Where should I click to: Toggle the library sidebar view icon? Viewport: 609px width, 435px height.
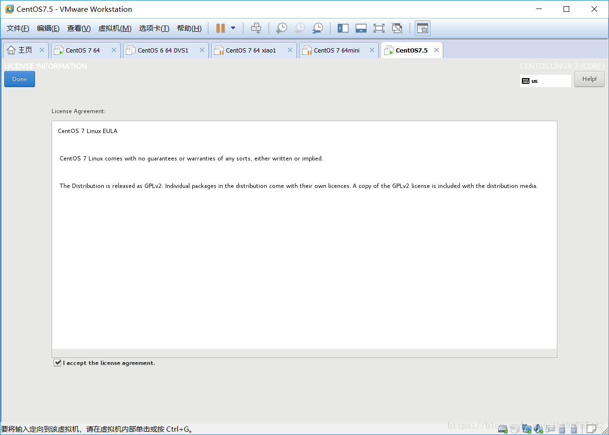[343, 28]
